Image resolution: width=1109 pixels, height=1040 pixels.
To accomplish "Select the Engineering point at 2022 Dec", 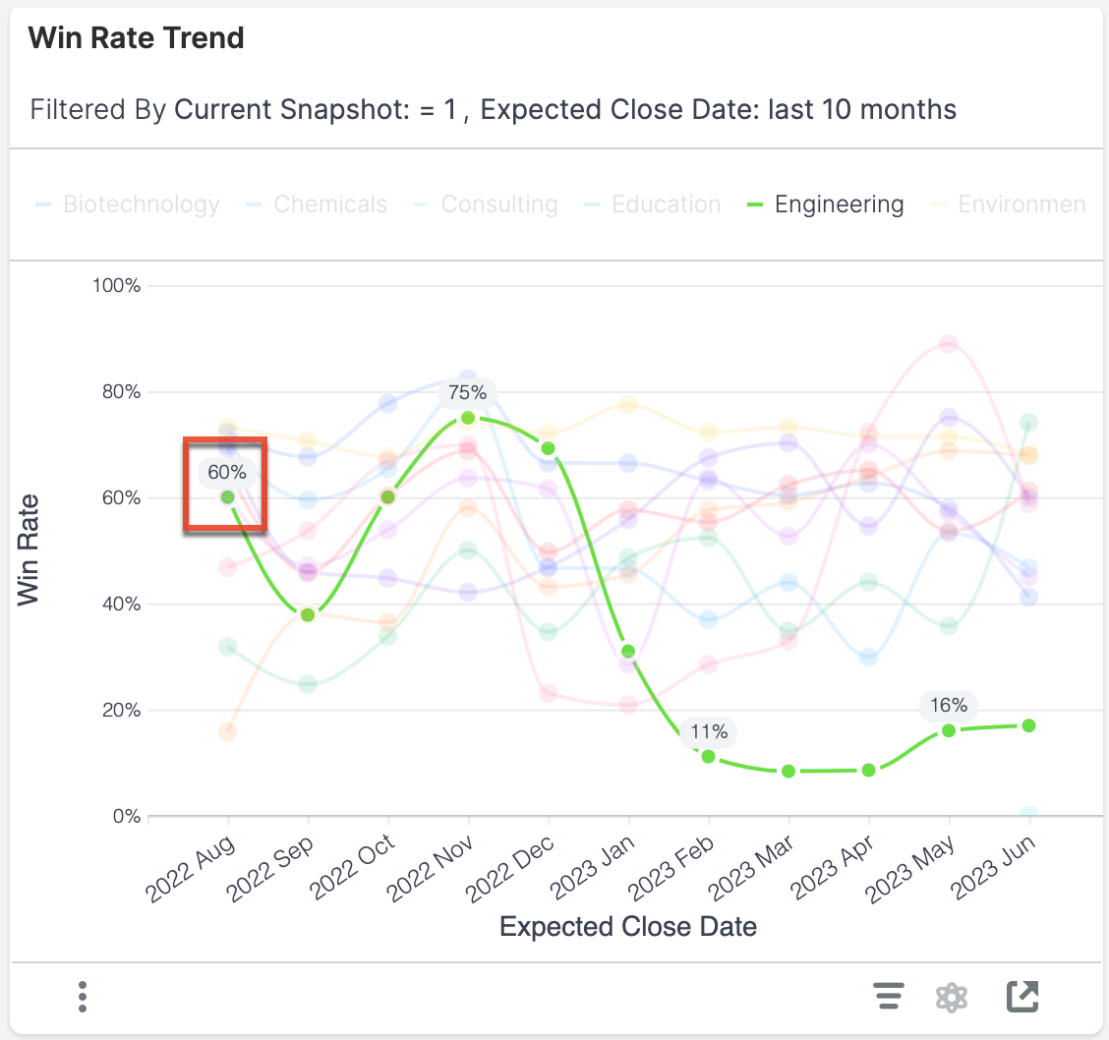I will [547, 448].
